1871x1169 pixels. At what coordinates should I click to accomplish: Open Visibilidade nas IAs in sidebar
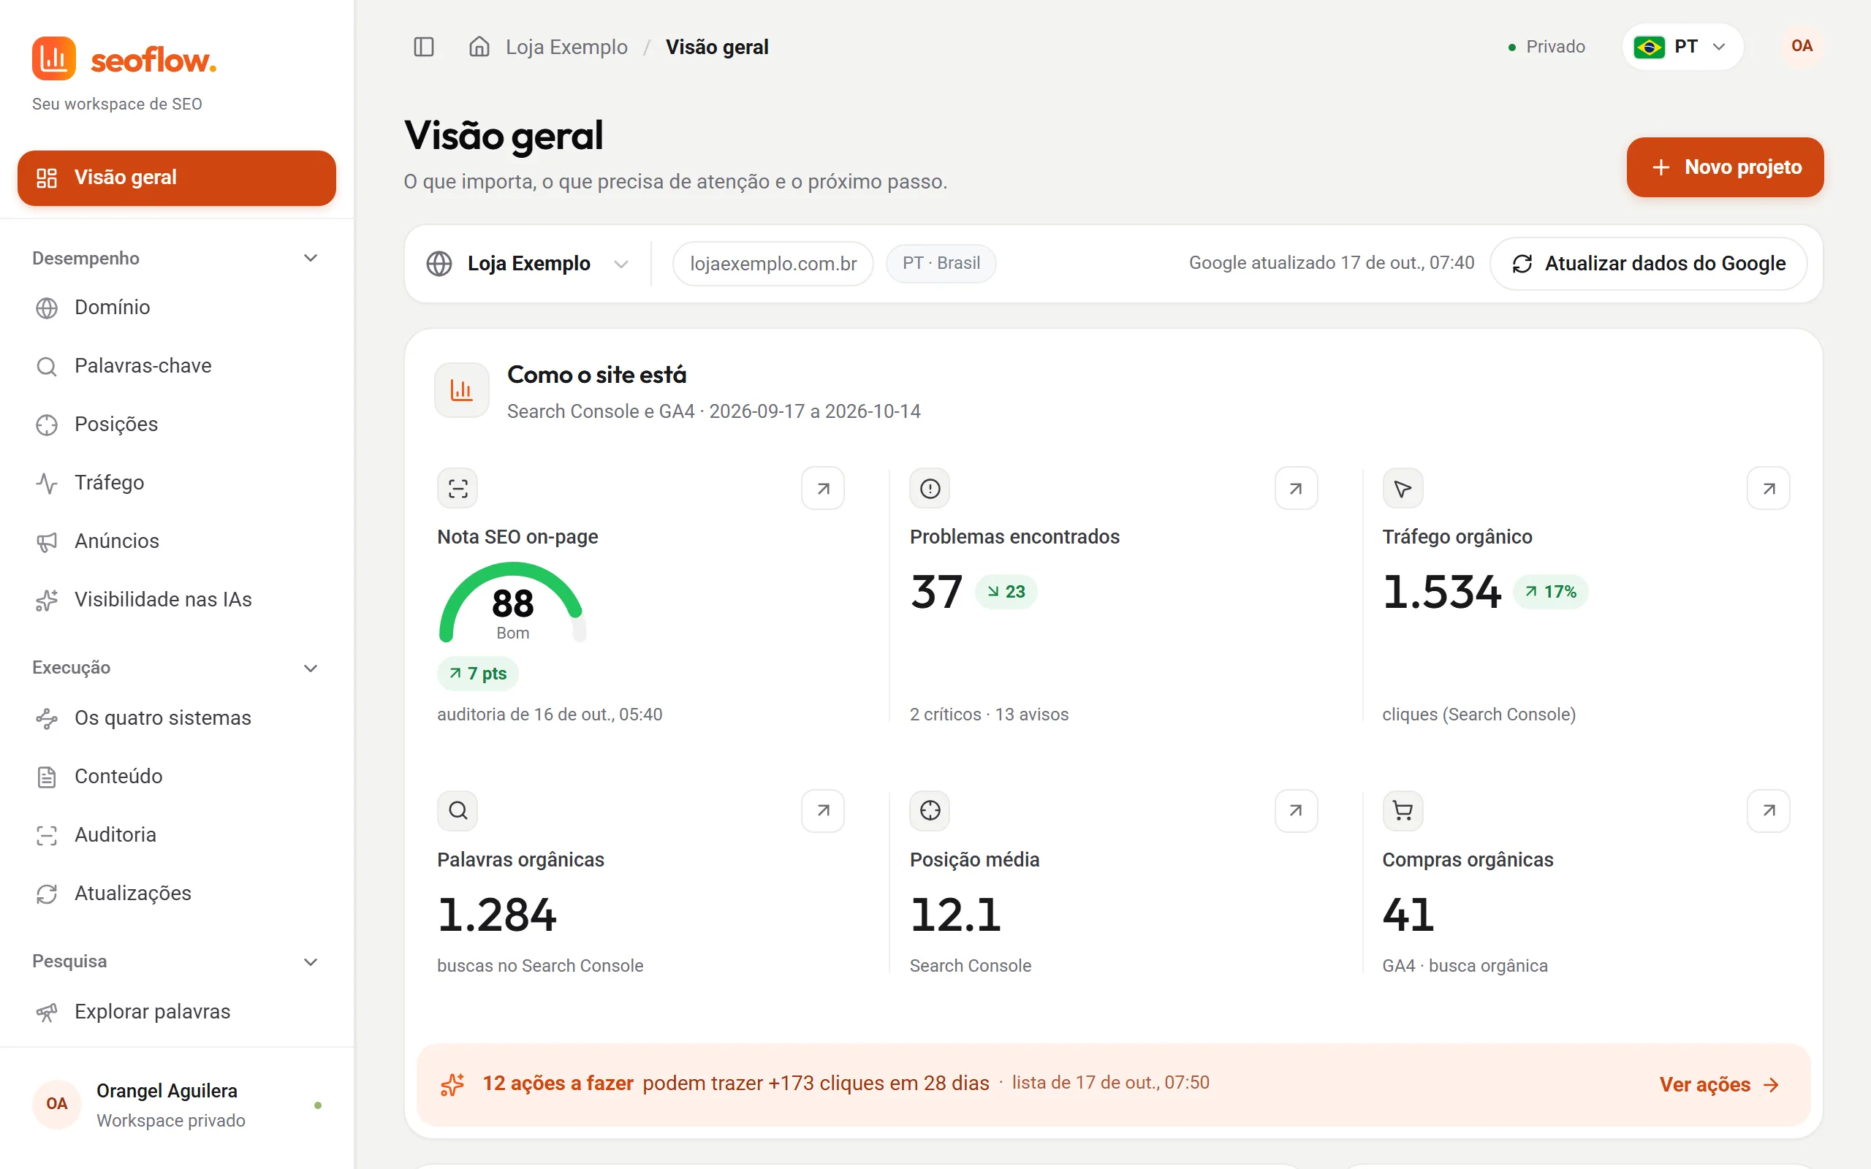click(x=176, y=600)
